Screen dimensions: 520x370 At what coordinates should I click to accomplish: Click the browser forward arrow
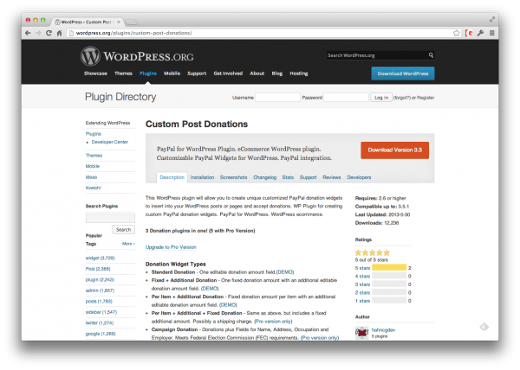tap(38, 33)
